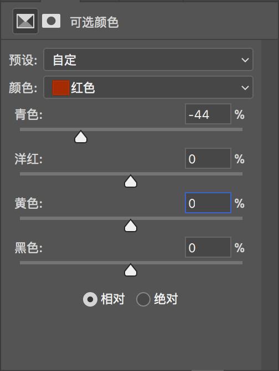Select the 相对 radio button

[x=90, y=299]
